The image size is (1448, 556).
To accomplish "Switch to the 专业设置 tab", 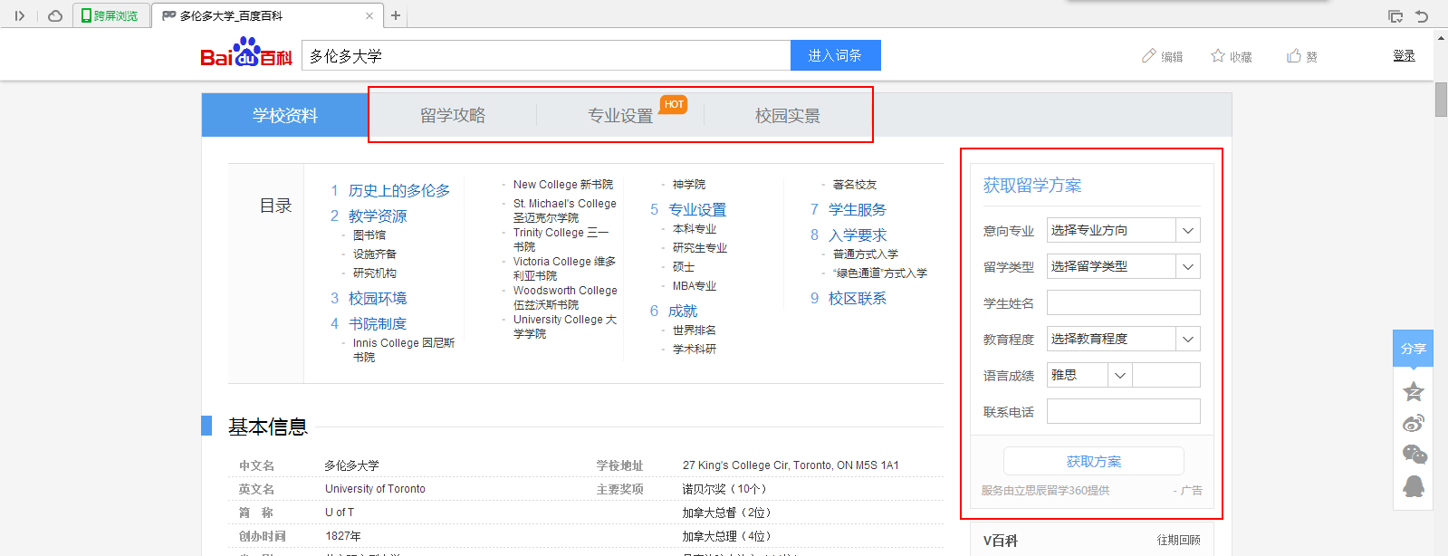I will [x=620, y=116].
